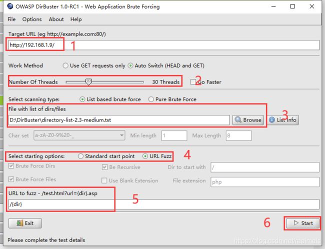This screenshot has height=249, width=325.
Task: Click the 'Work Method' label
Action: (25, 65)
